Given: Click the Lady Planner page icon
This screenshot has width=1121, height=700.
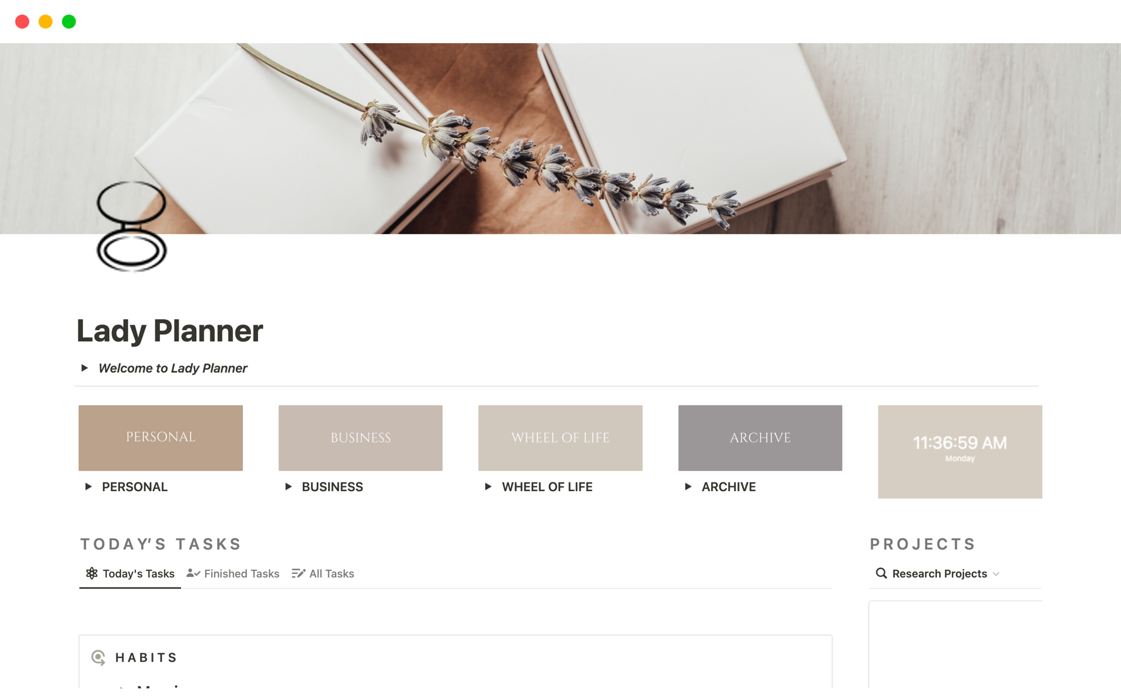Looking at the screenshot, I should point(131,226).
